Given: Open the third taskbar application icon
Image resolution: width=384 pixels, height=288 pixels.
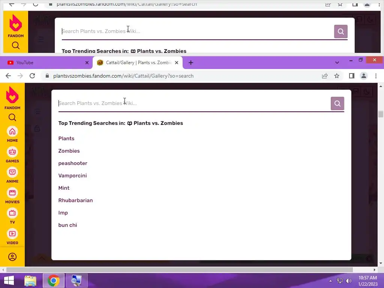Looking at the screenshot, I should 76,280.
